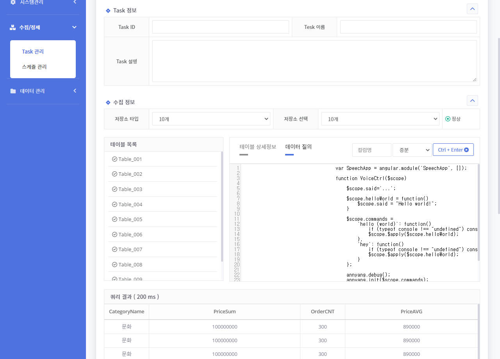Switch to 데이터 질의 tab
500x359 pixels.
point(298,147)
